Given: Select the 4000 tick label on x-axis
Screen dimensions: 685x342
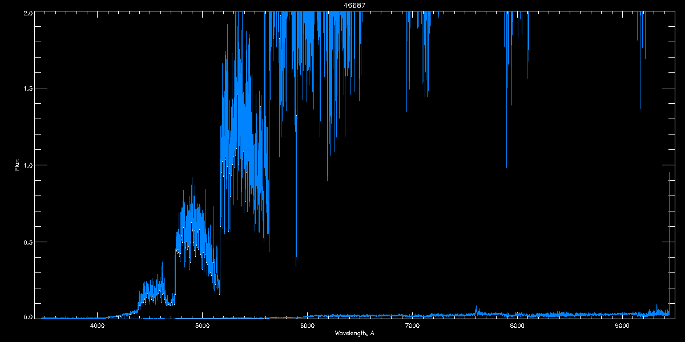Looking at the screenshot, I should click(97, 325).
